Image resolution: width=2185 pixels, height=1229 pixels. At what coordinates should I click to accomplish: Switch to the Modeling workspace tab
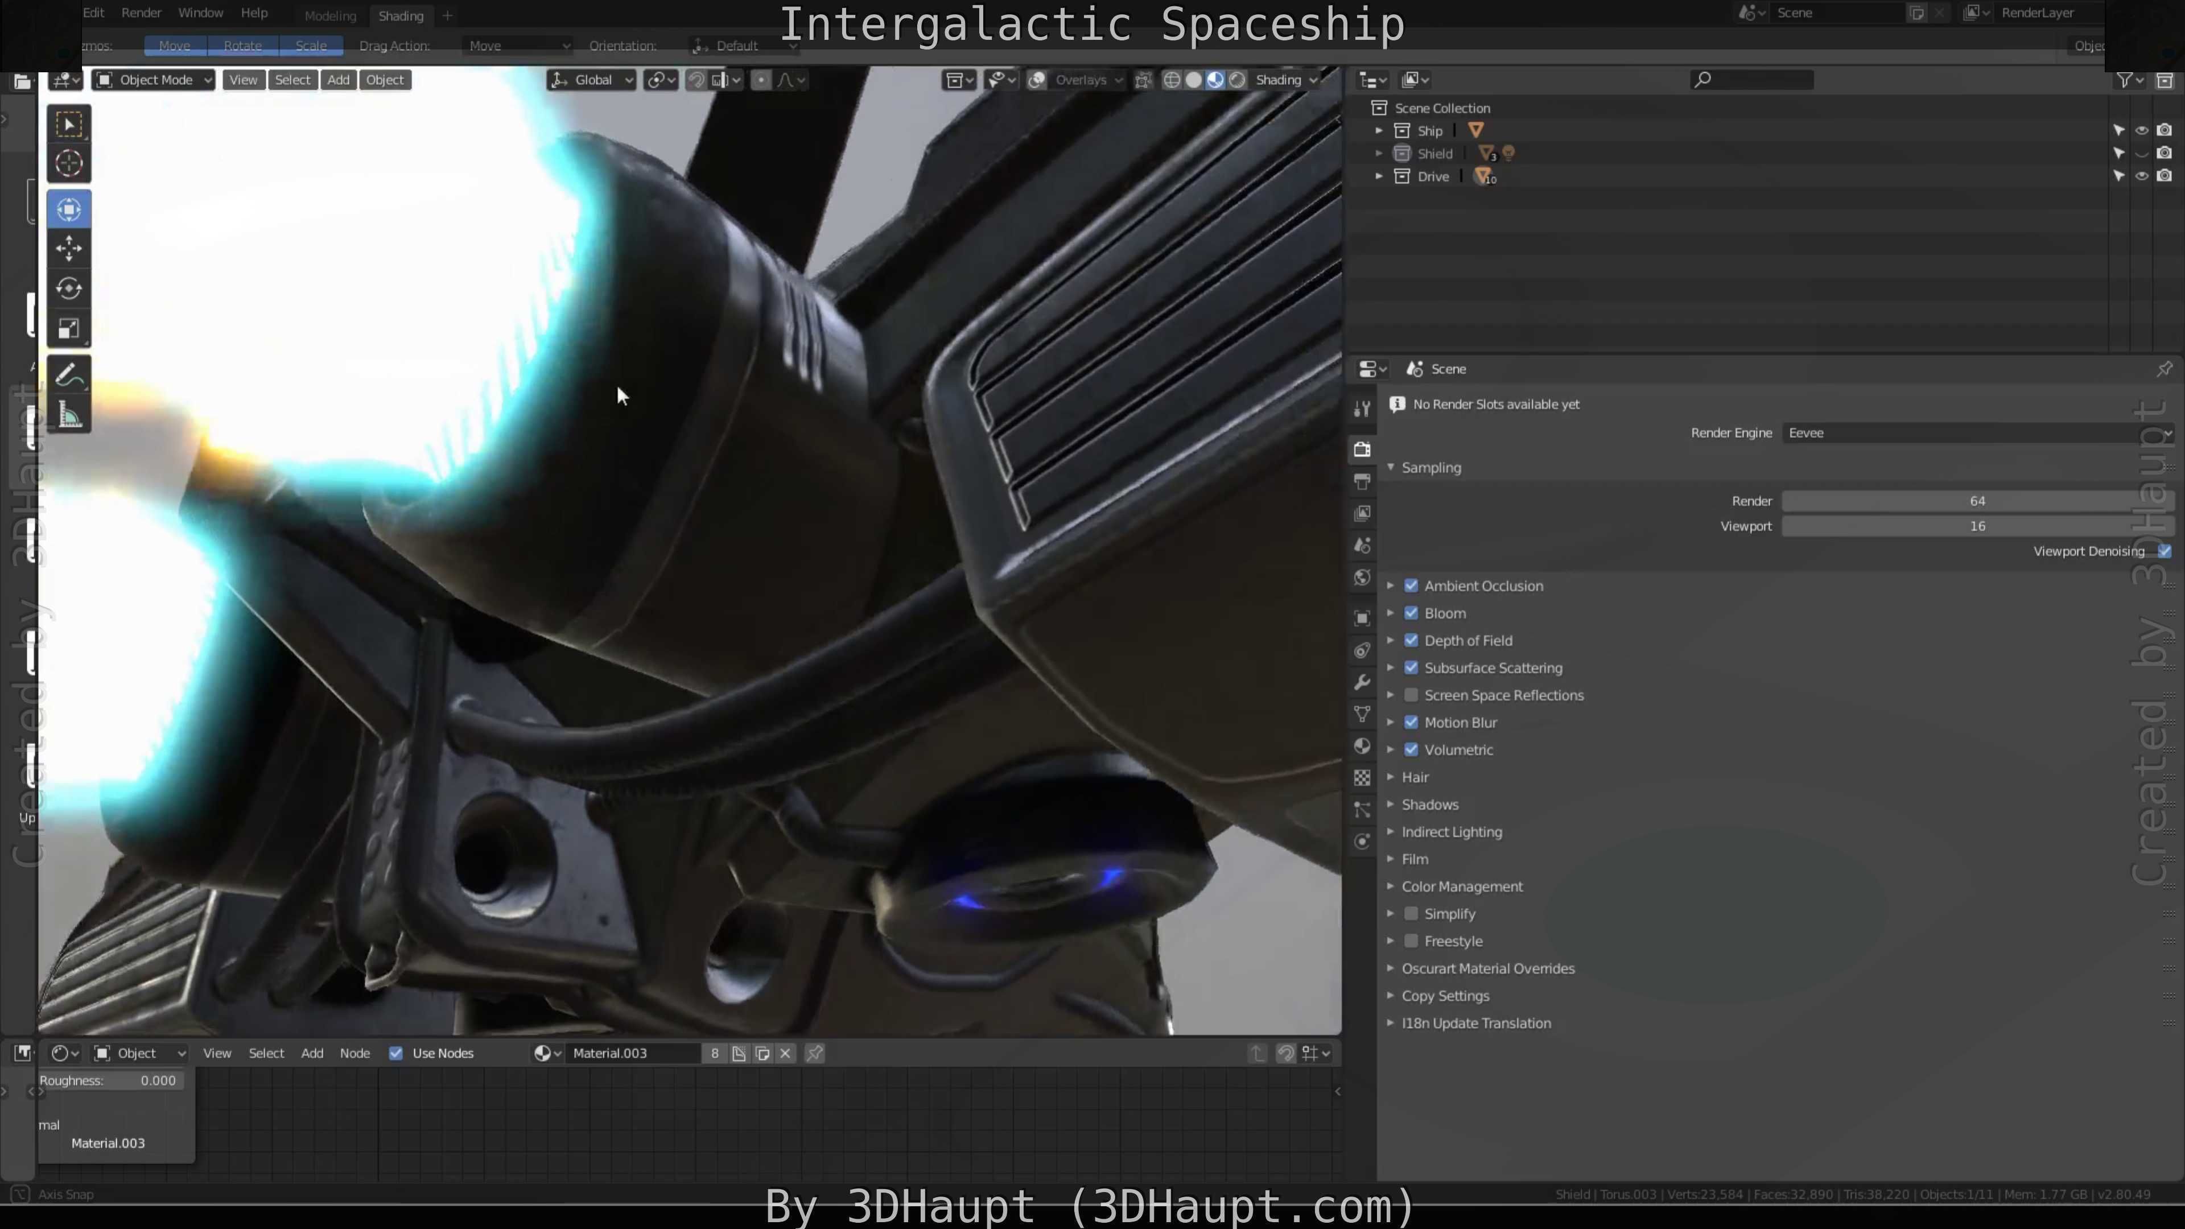pos(330,15)
